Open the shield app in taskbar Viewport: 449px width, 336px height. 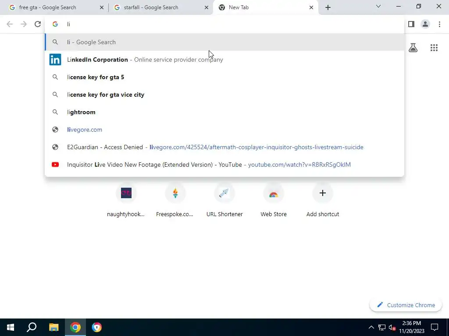click(x=97, y=327)
